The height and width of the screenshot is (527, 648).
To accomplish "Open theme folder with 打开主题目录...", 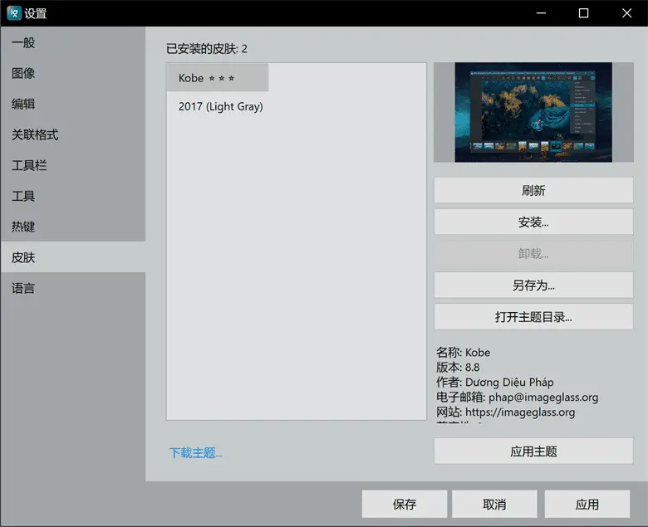I will click(533, 317).
